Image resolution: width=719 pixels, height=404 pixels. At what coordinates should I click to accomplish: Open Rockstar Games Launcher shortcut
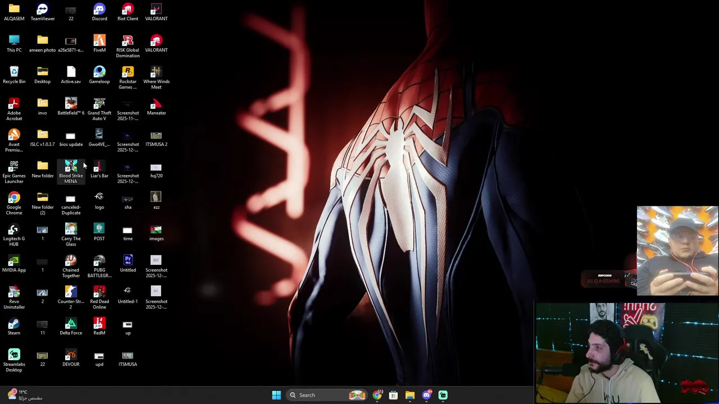pos(128,77)
